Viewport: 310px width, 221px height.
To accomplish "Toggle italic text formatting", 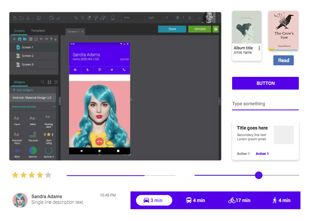I will point(184,18).
